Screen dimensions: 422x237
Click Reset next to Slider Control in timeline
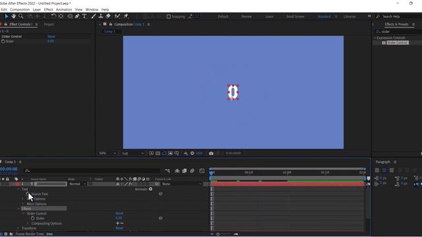pos(119,213)
